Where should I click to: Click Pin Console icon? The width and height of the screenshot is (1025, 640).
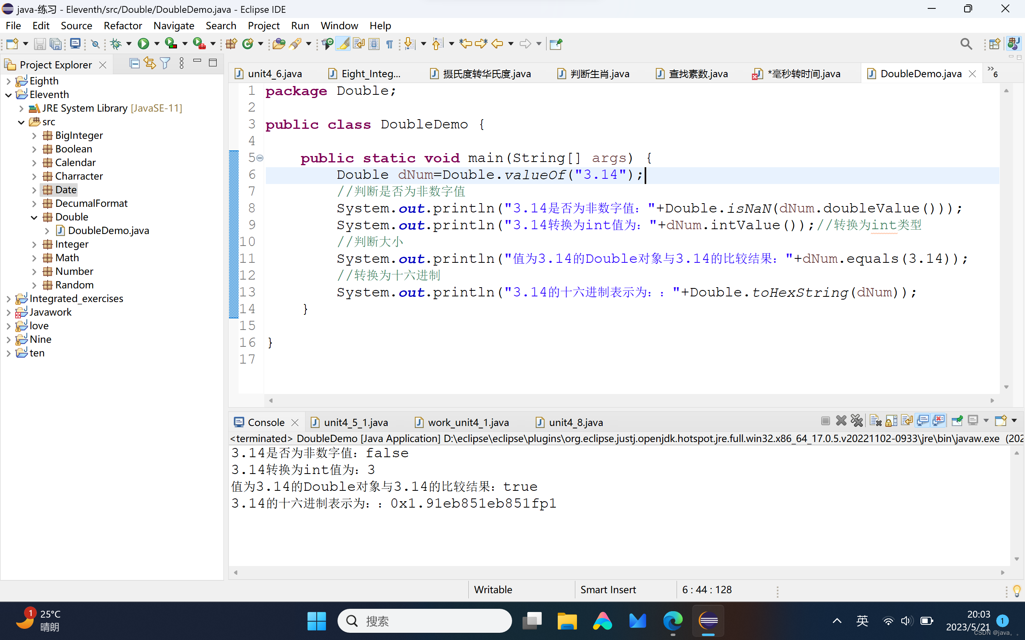click(x=957, y=421)
